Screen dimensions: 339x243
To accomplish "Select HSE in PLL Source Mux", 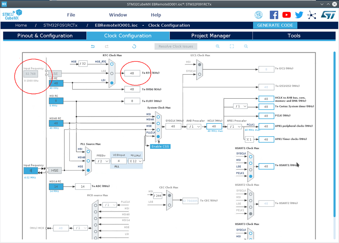I will [88, 170].
